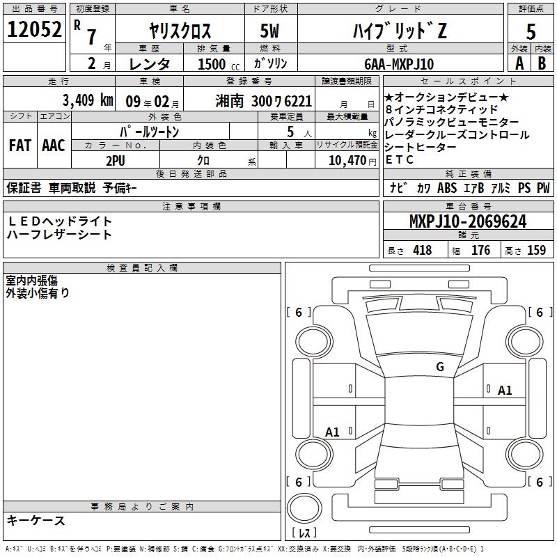Click PS in genuine equipment
This screenshot has width=557, height=557.
click(x=524, y=188)
